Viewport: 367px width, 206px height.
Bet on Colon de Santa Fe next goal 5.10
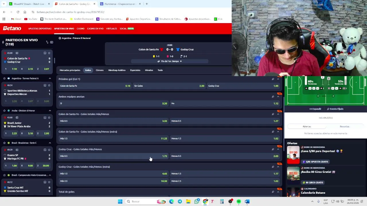click(x=95, y=86)
